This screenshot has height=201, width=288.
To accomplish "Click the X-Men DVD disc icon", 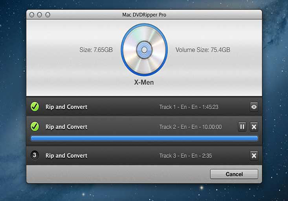I will [144, 50].
